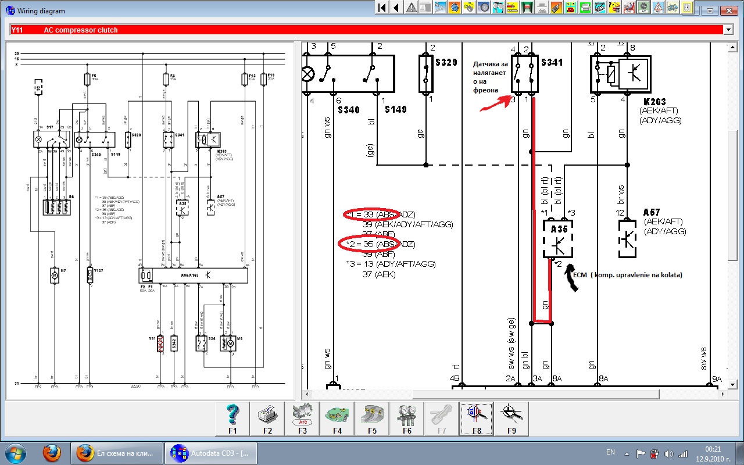Click the Y11 component in overview diagram

160,343
